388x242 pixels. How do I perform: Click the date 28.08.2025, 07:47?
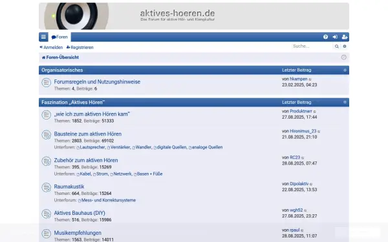[x=299, y=163]
